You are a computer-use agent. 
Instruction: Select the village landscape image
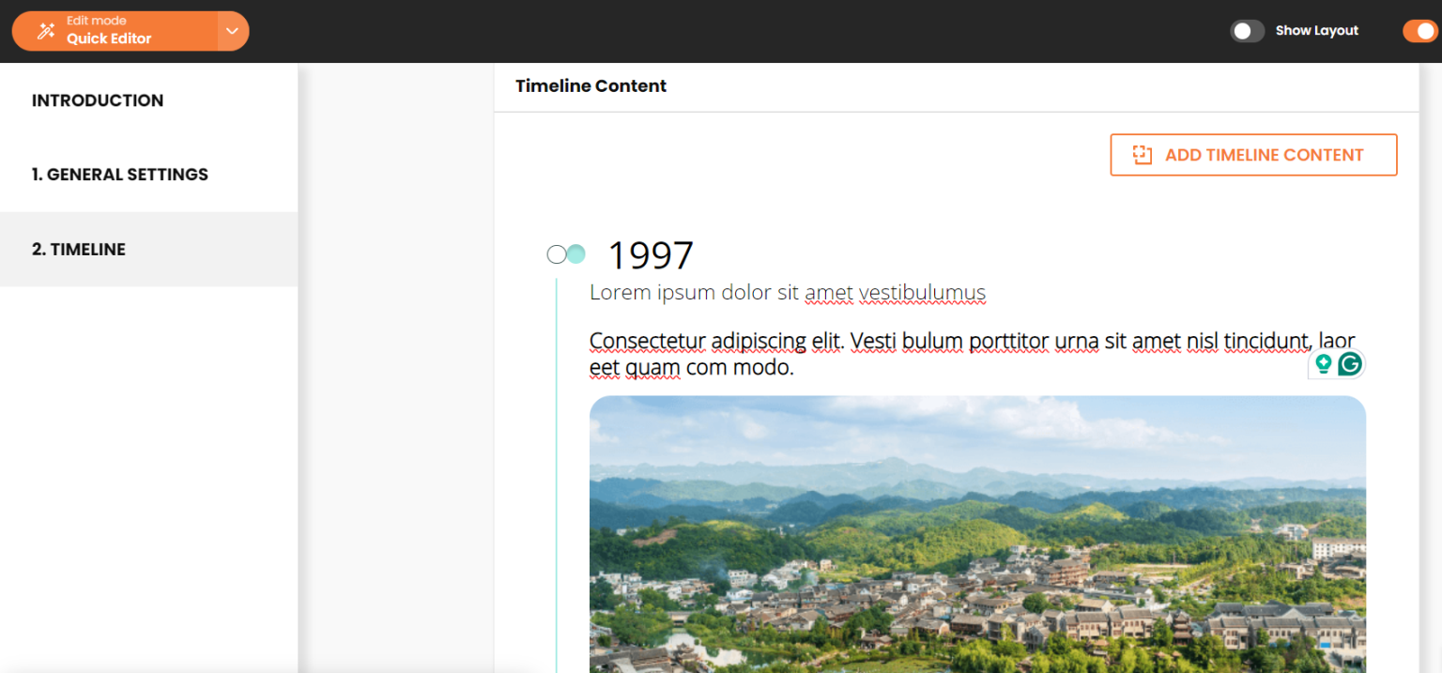[x=976, y=533]
